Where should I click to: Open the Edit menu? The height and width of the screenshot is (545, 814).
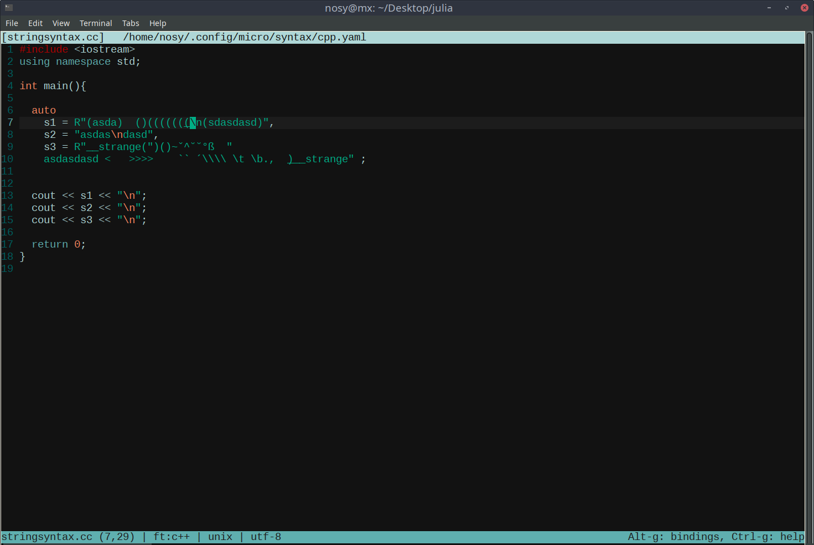point(35,23)
